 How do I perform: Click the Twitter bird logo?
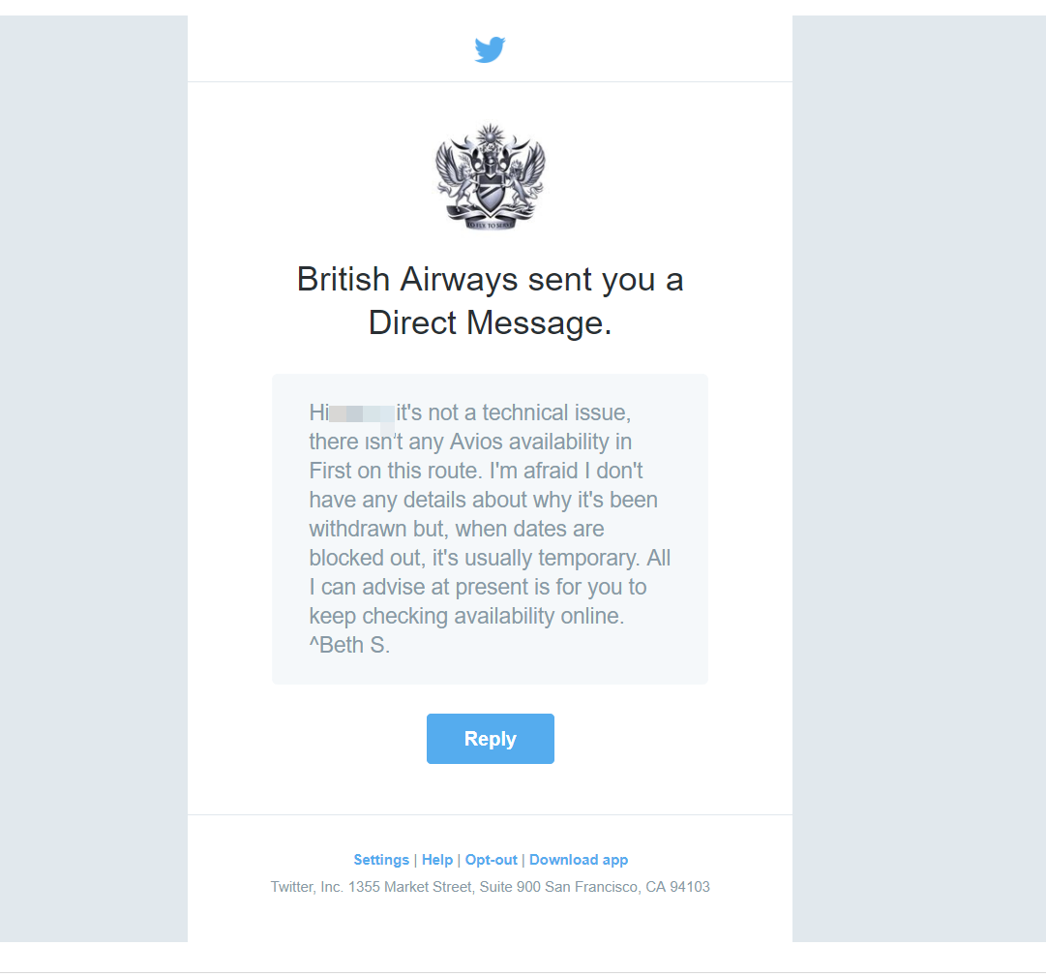(x=490, y=49)
